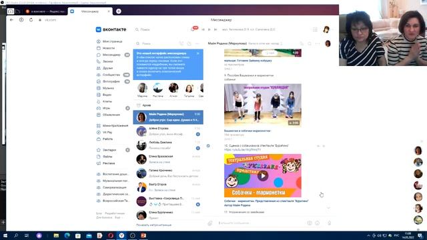Open the Воспитание дошк... community shortcut
Image resolution: width=427 pixels, height=240 pixels.
(x=113, y=174)
